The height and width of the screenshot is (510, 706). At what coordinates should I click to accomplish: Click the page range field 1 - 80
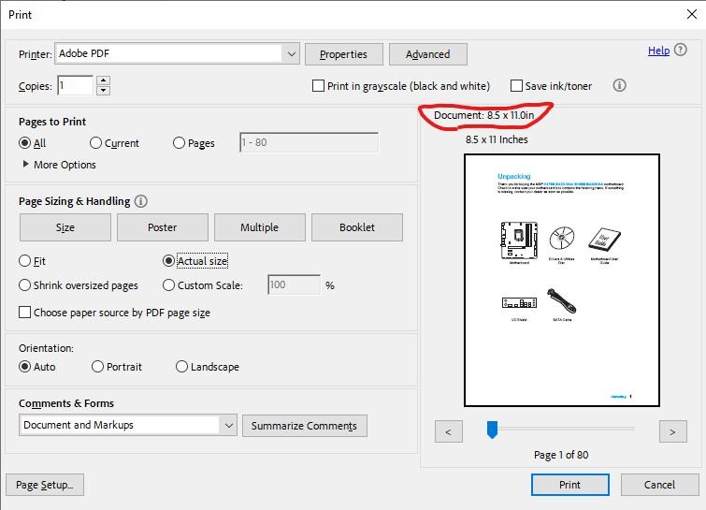coord(309,142)
